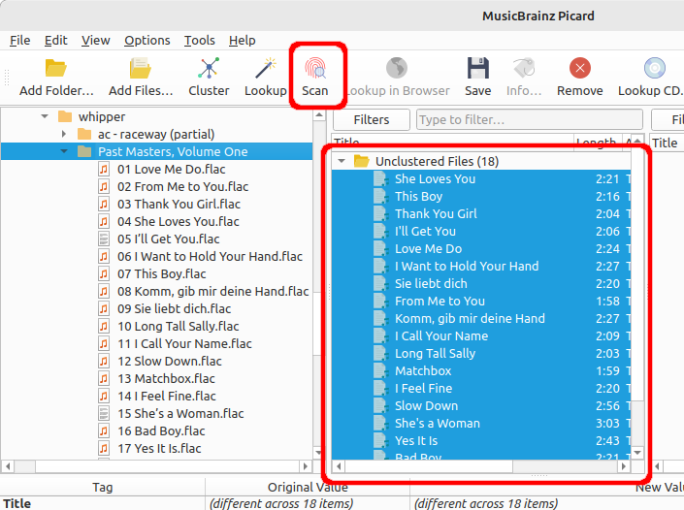The image size is (684, 510).
Task: Collapse the Past Masters, Volume One folder
Action: (x=64, y=151)
